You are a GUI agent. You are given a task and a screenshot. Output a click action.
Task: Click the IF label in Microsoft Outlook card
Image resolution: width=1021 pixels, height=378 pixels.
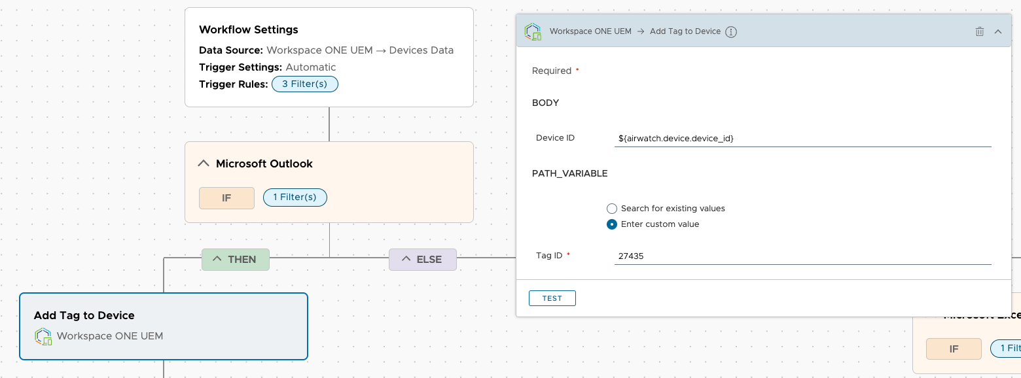[x=226, y=198]
